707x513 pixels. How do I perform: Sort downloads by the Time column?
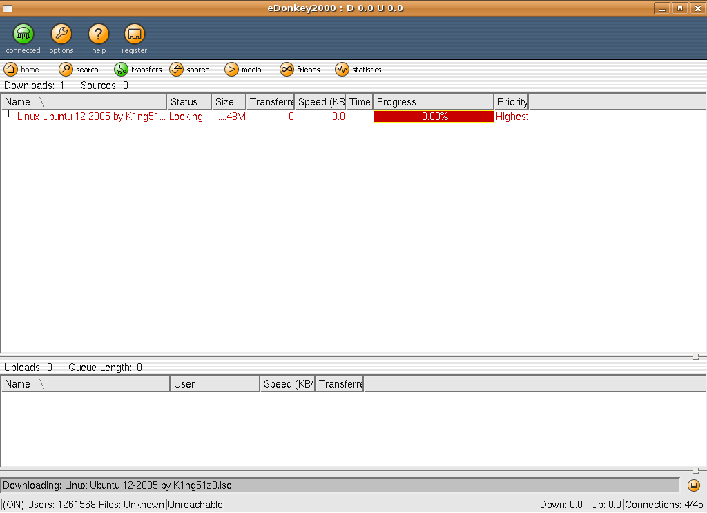[x=359, y=102]
